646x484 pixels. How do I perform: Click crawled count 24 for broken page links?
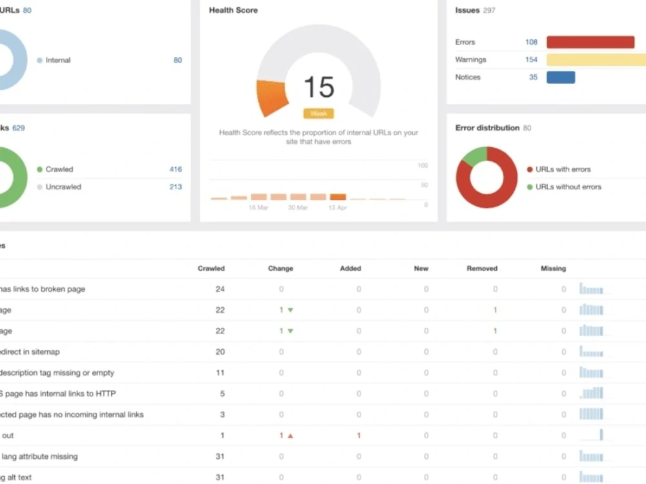pos(220,289)
